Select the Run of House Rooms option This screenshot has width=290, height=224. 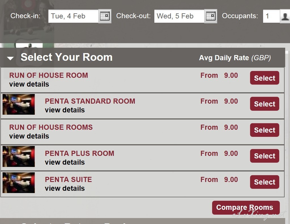(x=265, y=130)
